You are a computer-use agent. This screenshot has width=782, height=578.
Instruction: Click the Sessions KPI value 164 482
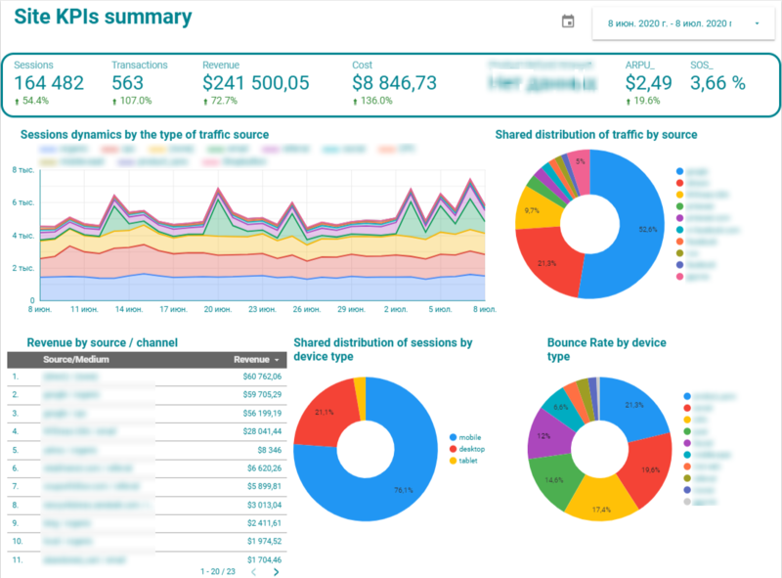(x=49, y=83)
